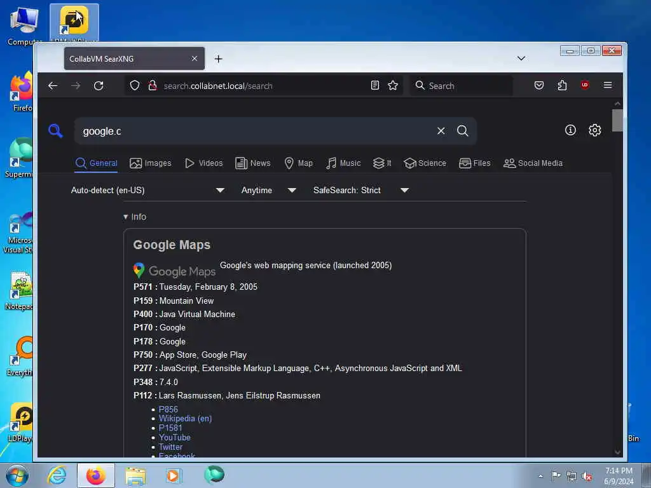Screen dimensions: 651x488
Task: Open the P1581 link
Action: click(x=170, y=428)
